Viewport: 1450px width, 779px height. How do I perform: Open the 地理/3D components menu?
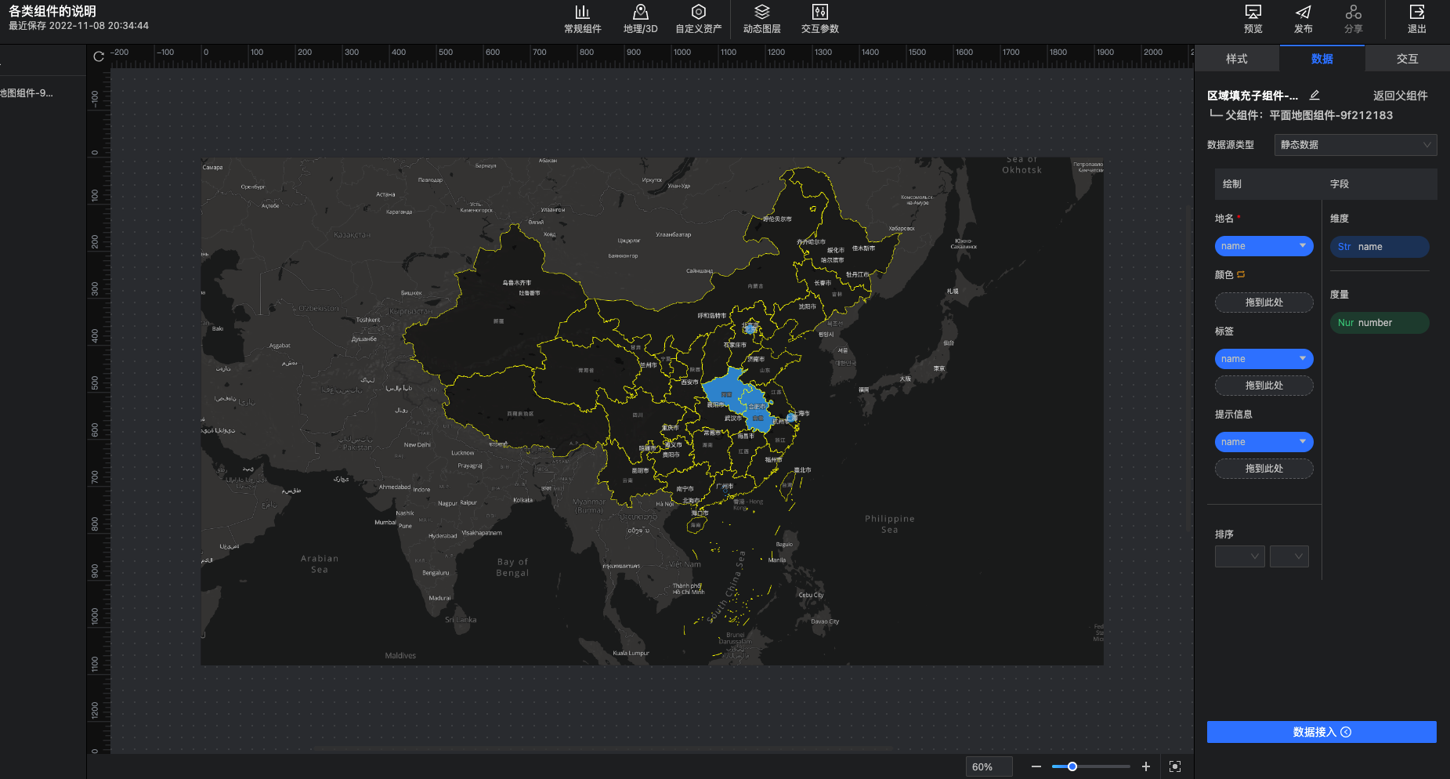click(640, 19)
